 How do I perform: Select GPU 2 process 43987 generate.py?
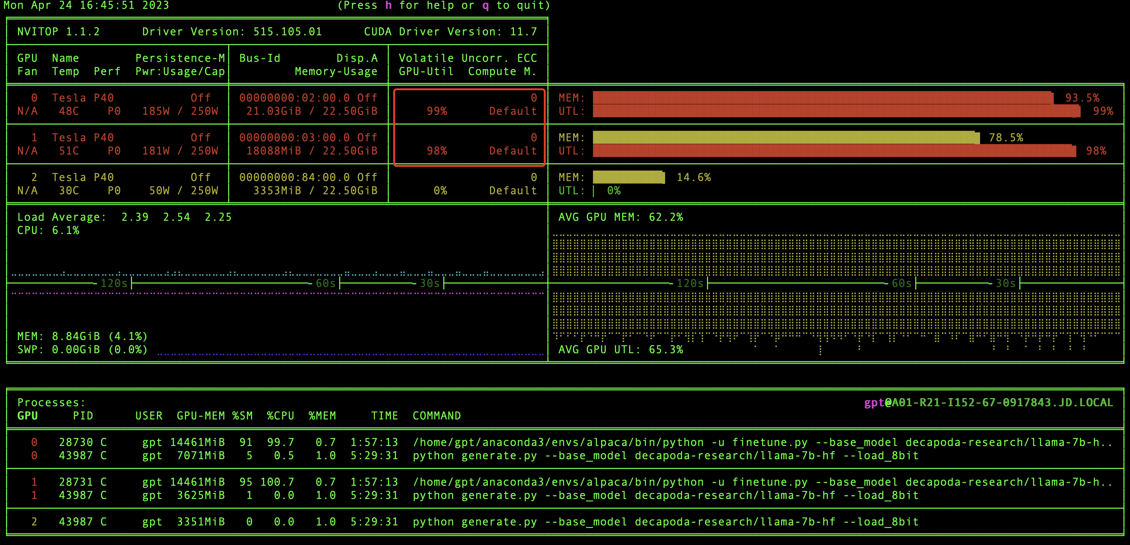coord(75,522)
